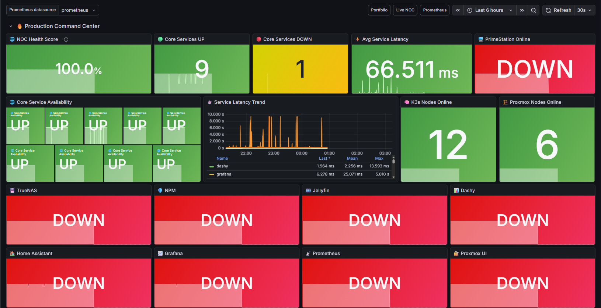Click the fire icon beside Production Command Center

(x=20, y=26)
